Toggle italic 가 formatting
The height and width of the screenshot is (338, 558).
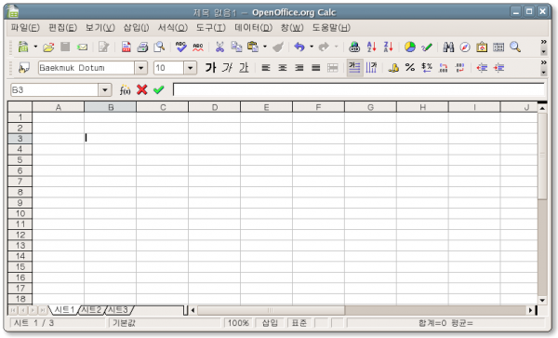(227, 68)
